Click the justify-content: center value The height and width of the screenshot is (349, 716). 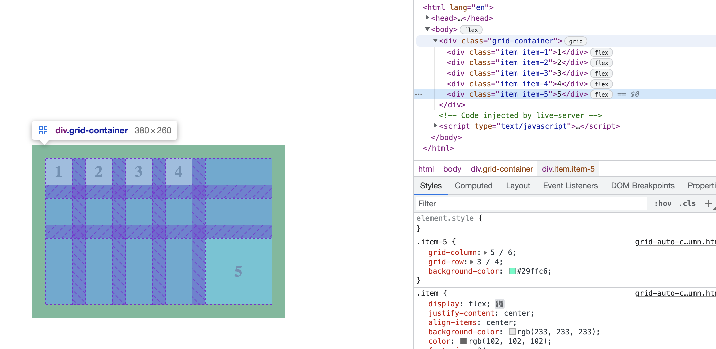518,313
